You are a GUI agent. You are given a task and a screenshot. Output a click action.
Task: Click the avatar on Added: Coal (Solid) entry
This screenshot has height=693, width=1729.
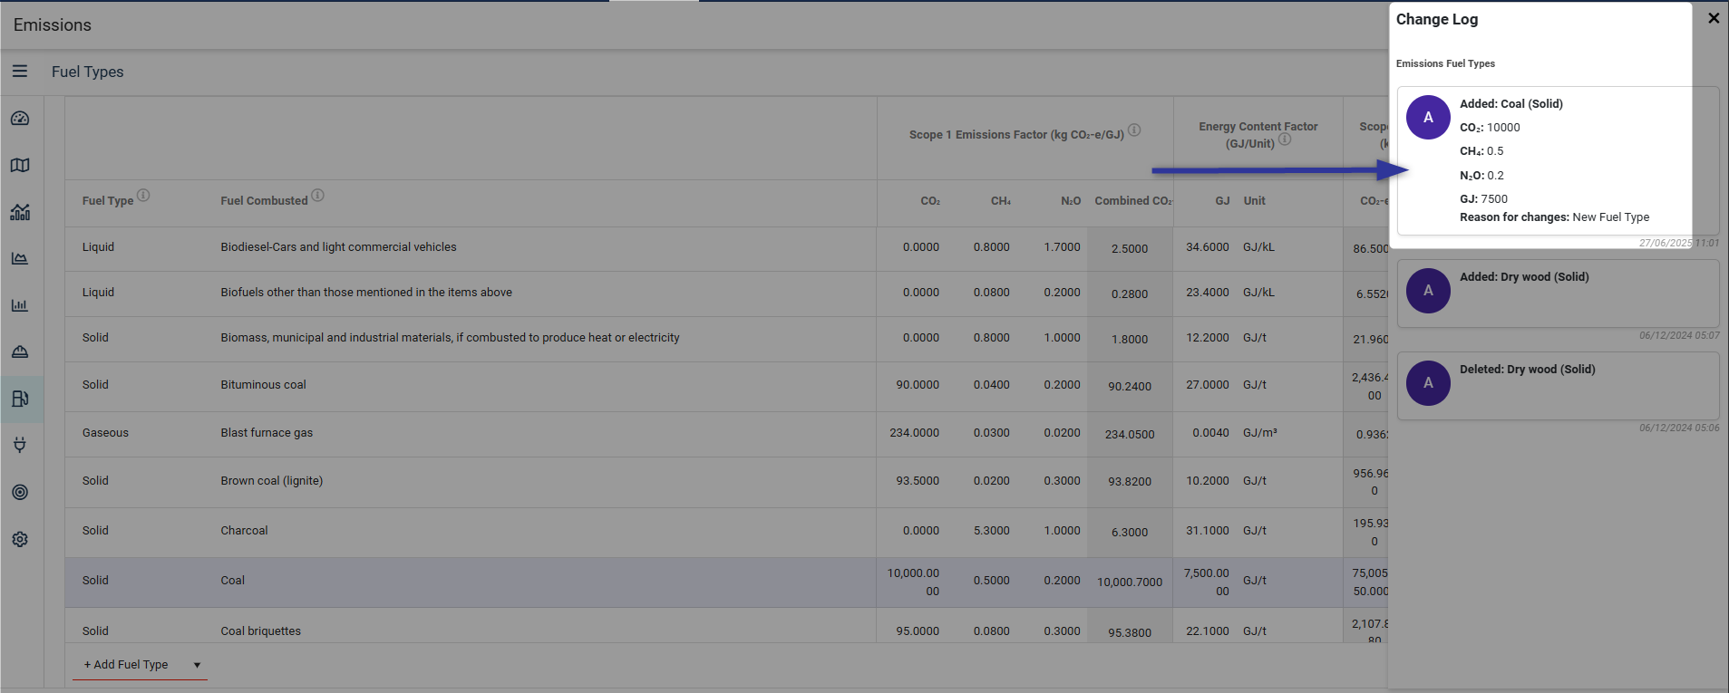click(x=1428, y=117)
